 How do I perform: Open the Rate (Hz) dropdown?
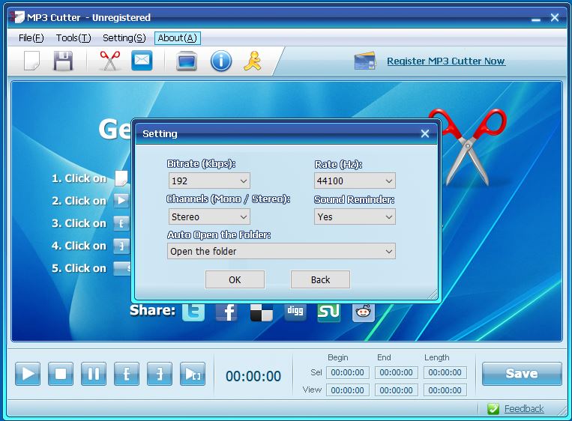[355, 181]
